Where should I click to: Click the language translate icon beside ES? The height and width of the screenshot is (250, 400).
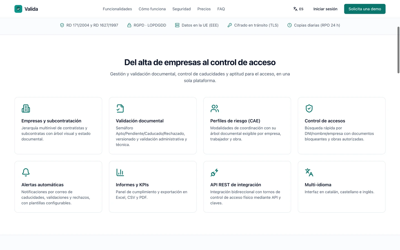295,9
